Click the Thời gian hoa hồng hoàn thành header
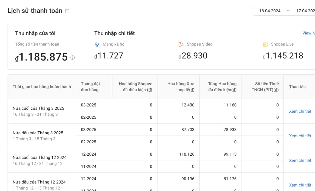315x191 pixels. click(x=42, y=87)
